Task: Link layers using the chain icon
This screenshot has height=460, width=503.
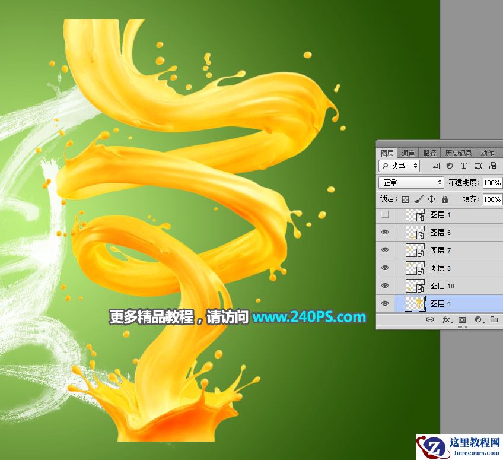Action: 431,319
